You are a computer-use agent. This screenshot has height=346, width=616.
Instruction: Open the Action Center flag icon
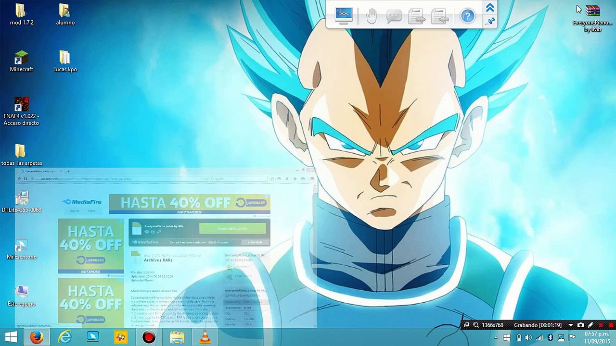[x=572, y=338]
